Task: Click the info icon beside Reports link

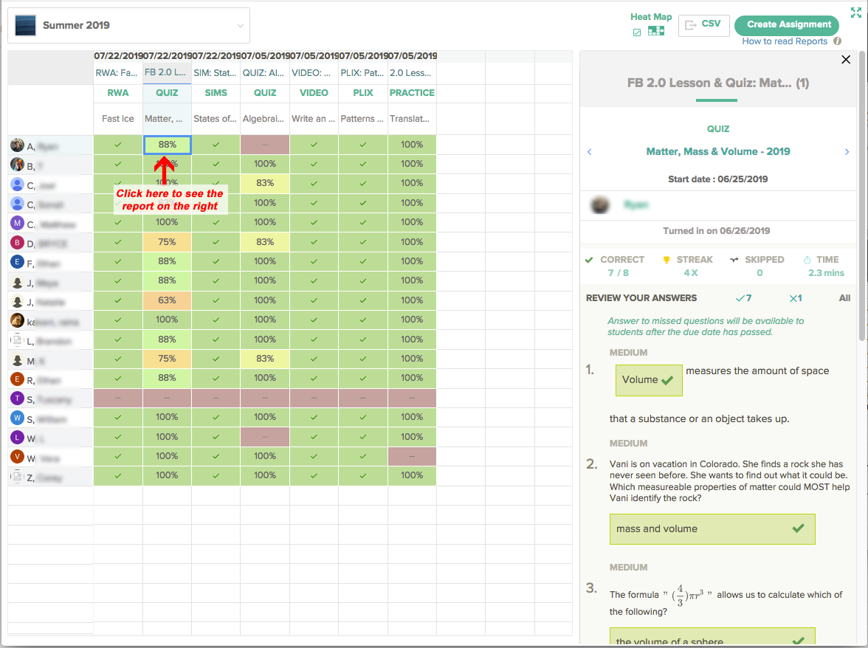Action: click(x=838, y=41)
